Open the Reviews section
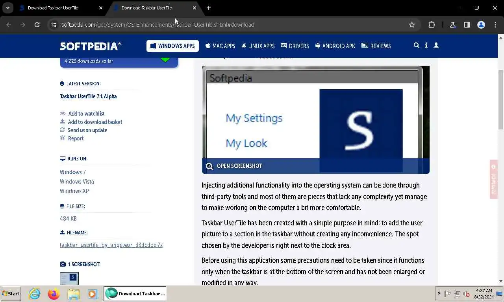This screenshot has width=504, height=302. [376, 46]
